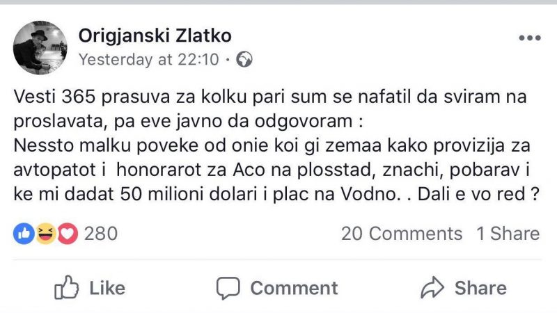
Task: Click the laughing Haha reaction emoji
Action: (x=45, y=234)
